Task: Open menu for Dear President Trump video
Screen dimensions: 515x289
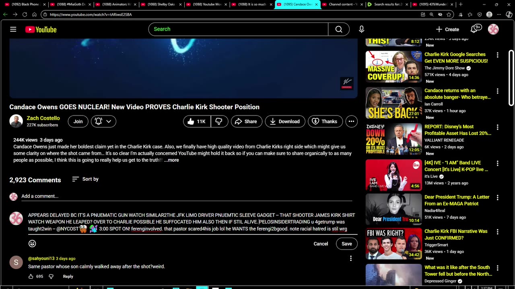Action: tap(497, 197)
